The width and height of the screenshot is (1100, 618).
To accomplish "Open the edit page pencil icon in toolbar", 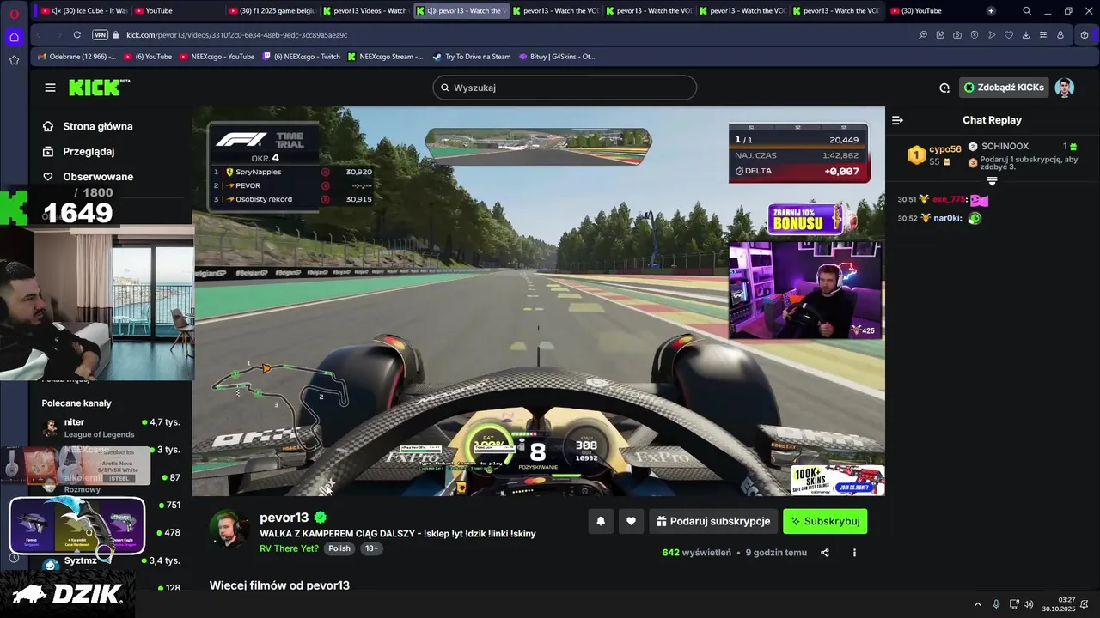I will [x=940, y=35].
